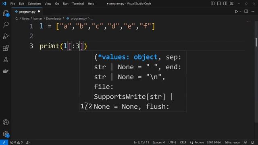
Task: Change indentation via Spaces: 4
Action: tap(158, 142)
